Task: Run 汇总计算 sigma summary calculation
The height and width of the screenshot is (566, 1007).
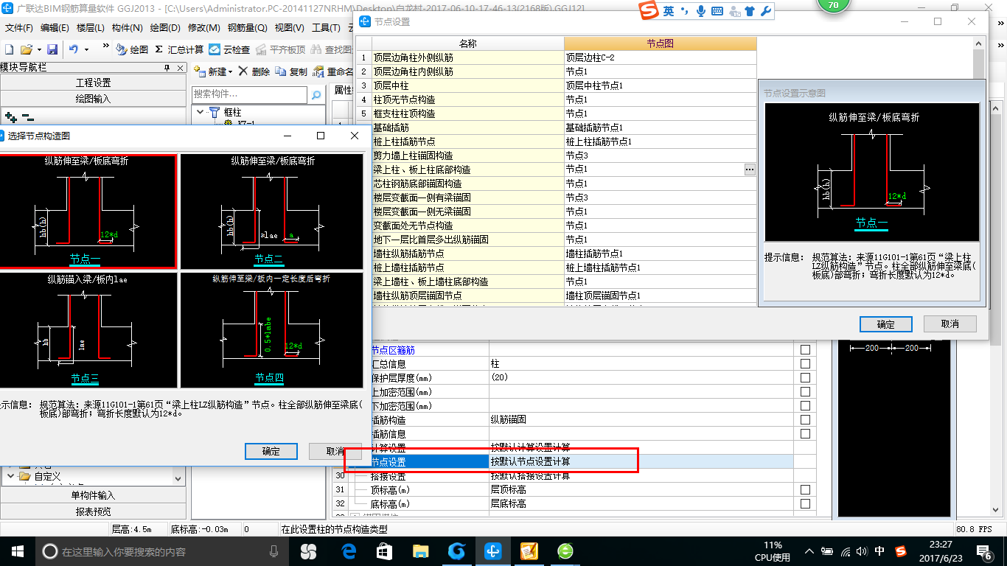Action: [179, 49]
